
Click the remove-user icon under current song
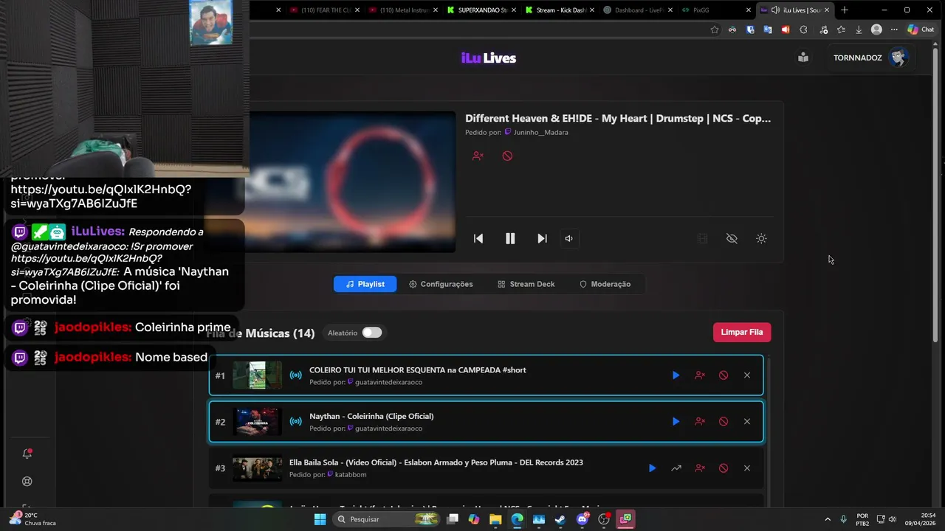[x=478, y=156]
